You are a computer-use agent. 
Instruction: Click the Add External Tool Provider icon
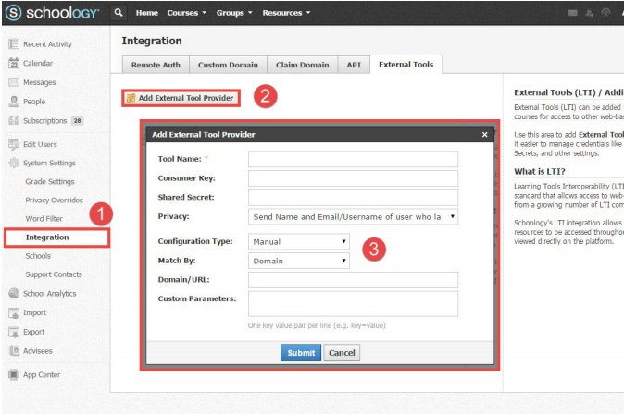[131, 98]
